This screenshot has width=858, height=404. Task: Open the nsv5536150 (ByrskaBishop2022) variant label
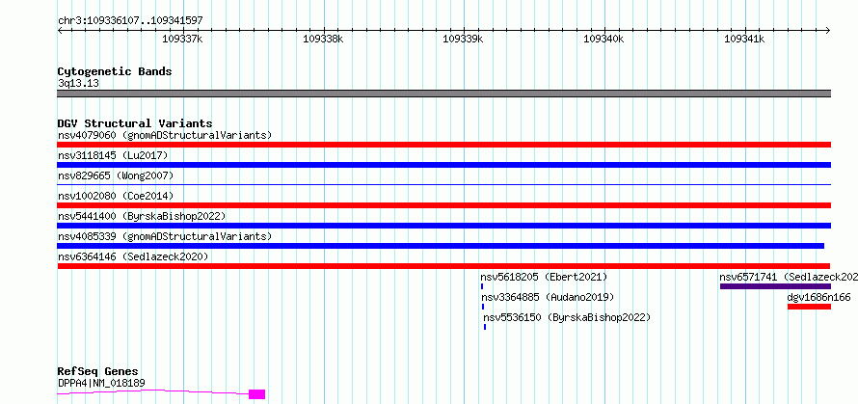click(567, 317)
